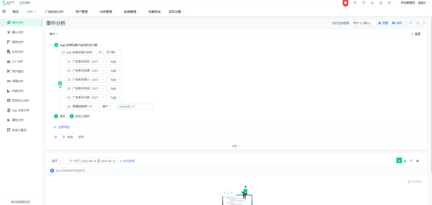Viewport: 432px width, 205px height.
Task: Click the 对比时间 compare link
Action: [x=127, y=161]
